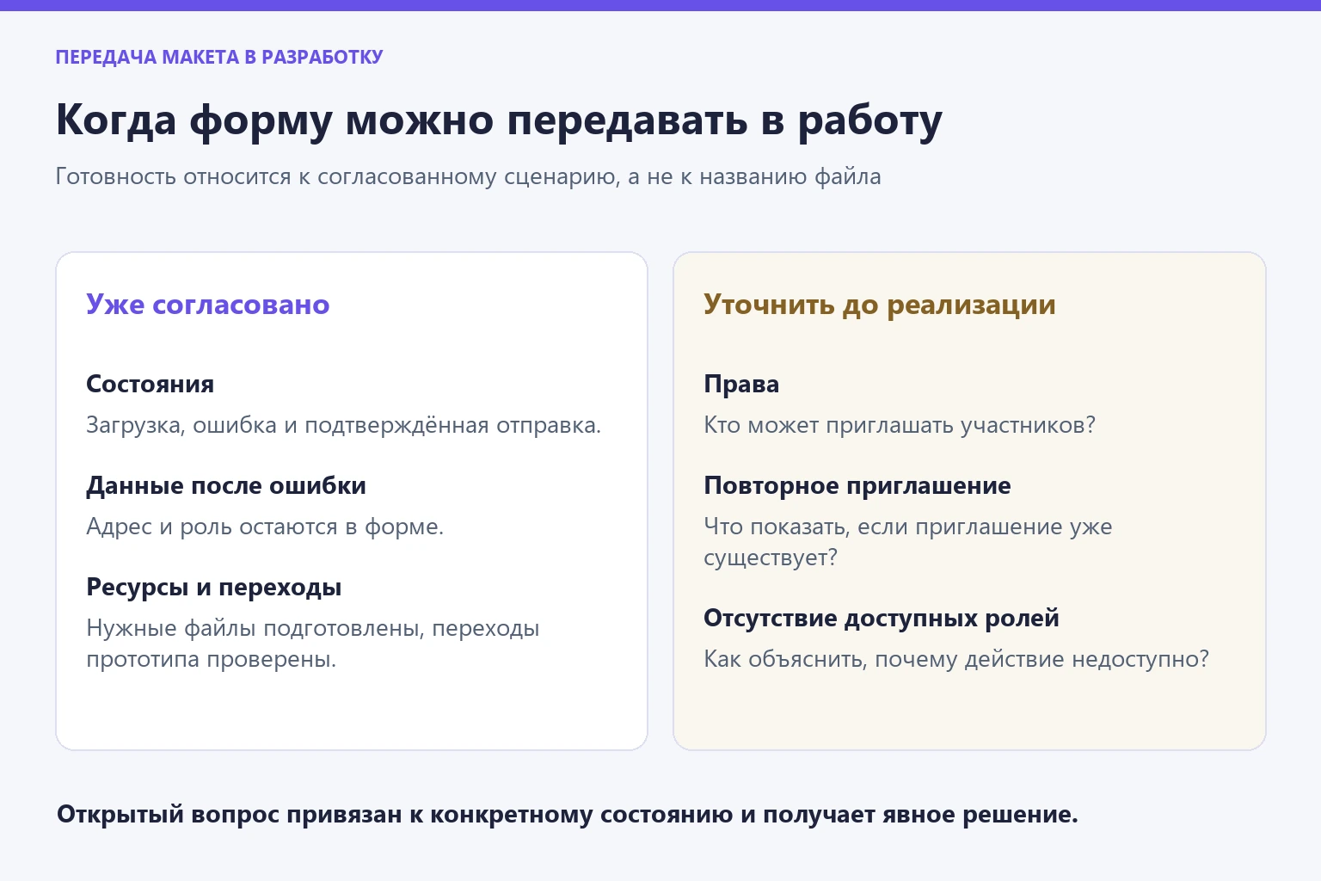
Task: Click the subtitle starting 'Готовность относится к согласованному'
Action: coord(469,176)
